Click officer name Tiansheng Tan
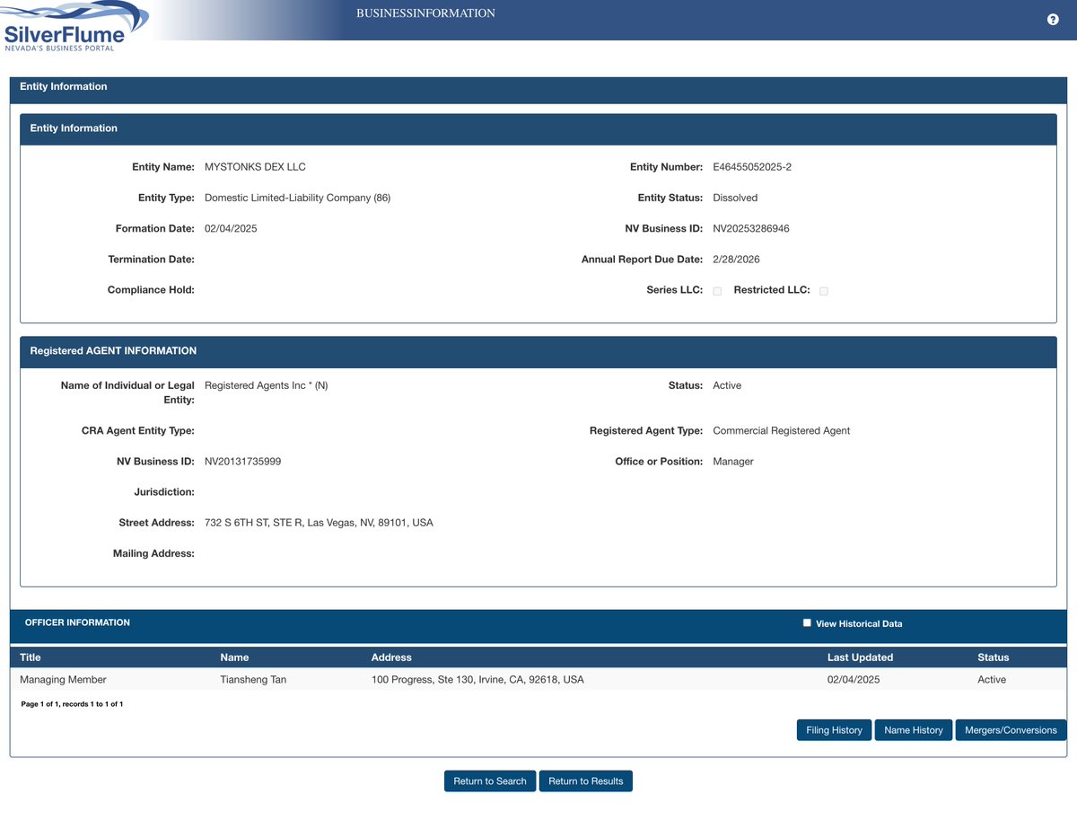 [253, 680]
